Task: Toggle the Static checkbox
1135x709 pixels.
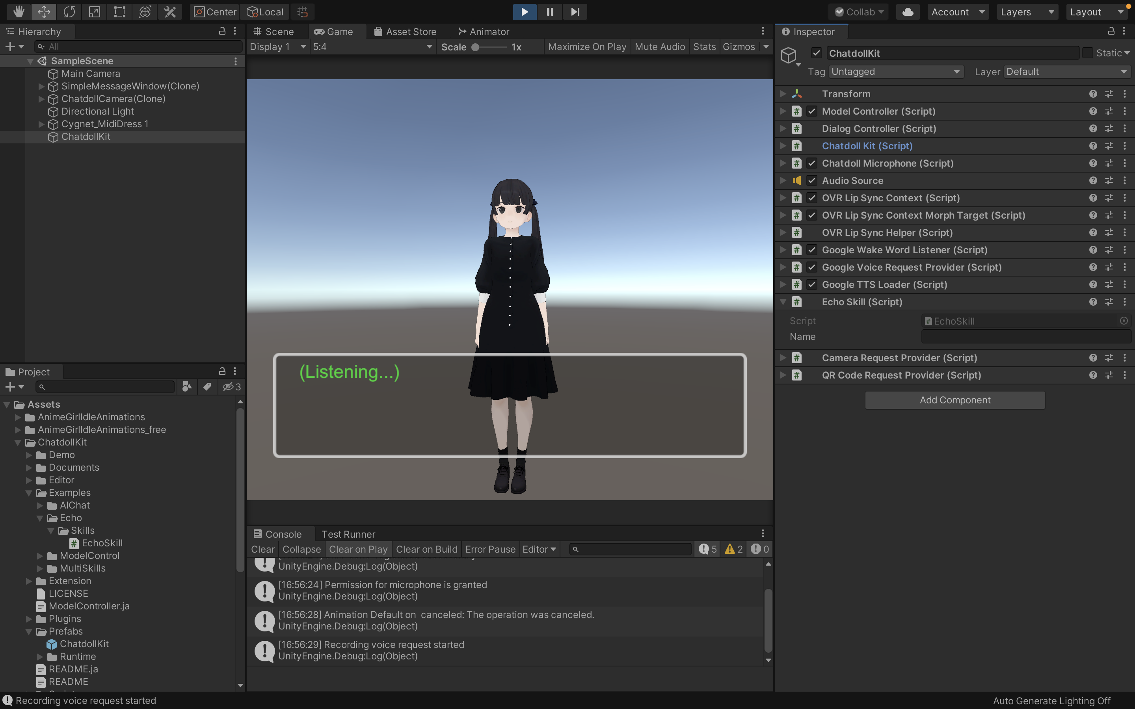Action: click(1088, 53)
